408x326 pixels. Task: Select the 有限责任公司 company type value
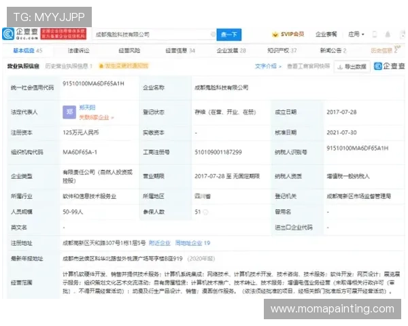pyautogui.click(x=97, y=176)
